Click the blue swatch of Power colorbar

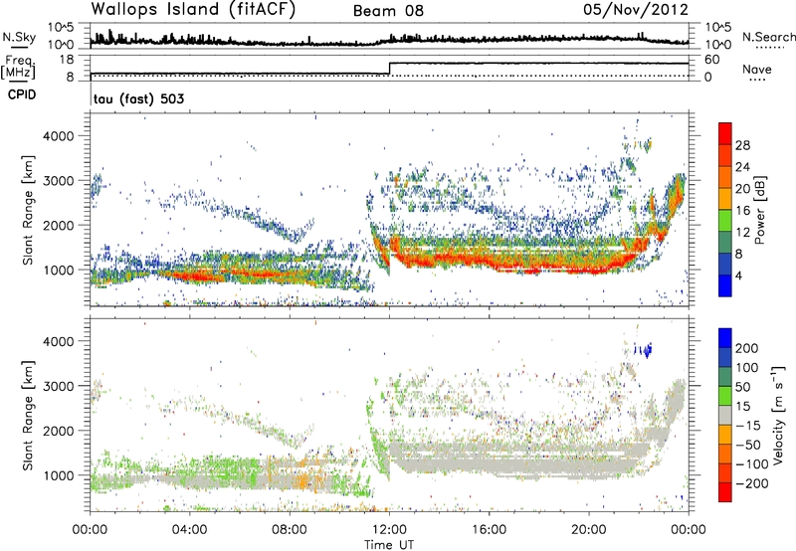pyautogui.click(x=725, y=285)
